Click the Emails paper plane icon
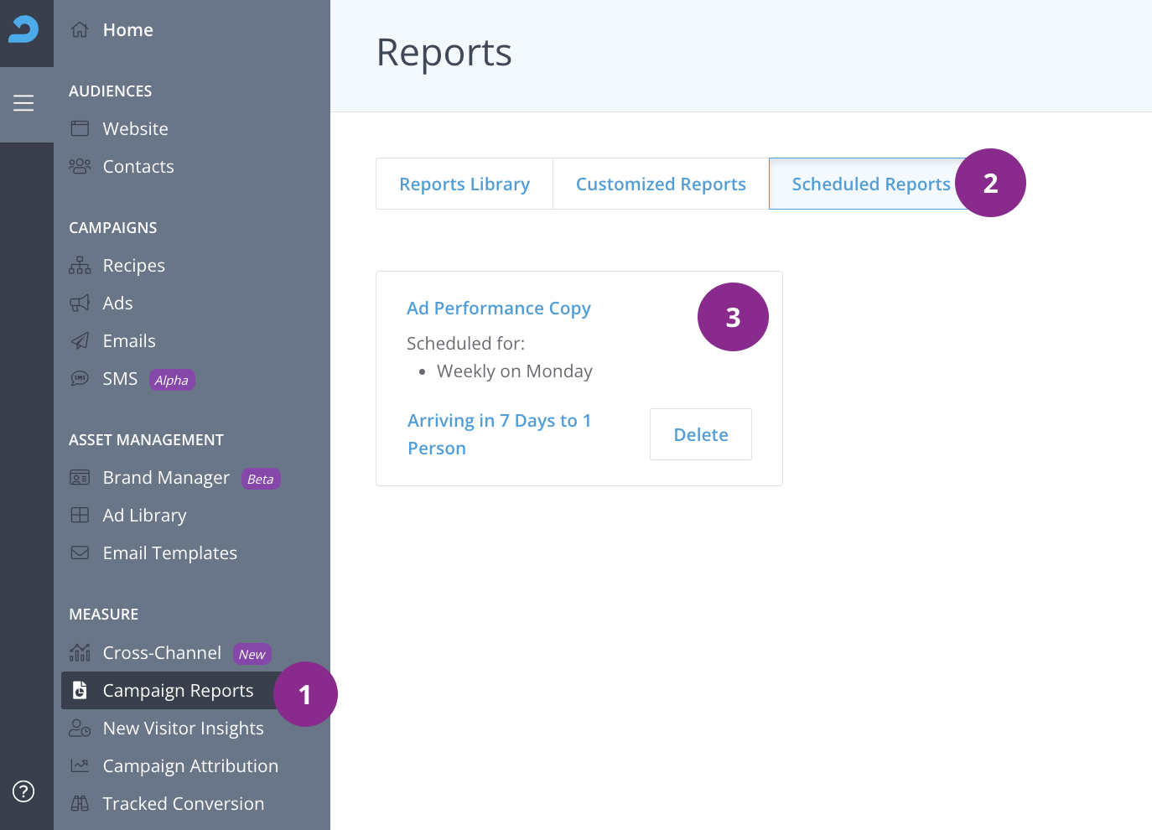This screenshot has width=1152, height=830. click(x=80, y=340)
